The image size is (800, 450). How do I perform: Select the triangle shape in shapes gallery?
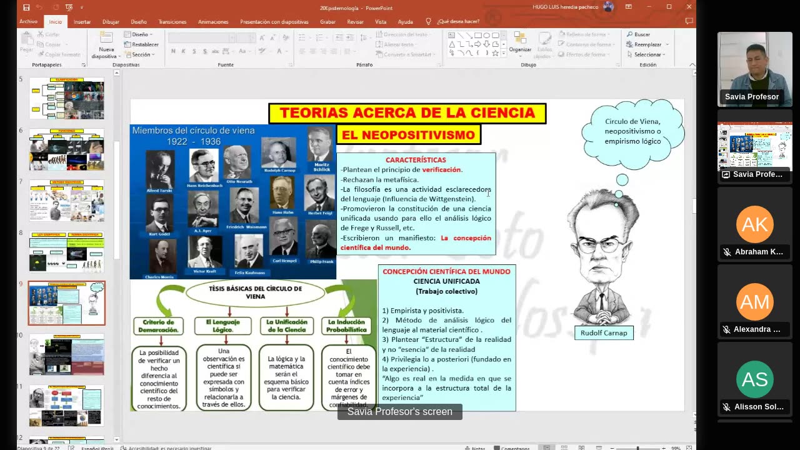pos(451,44)
